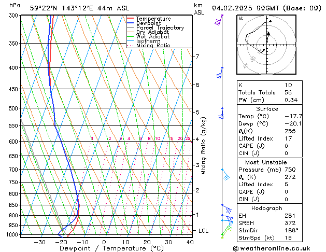Select the Dry Adiabat legend label
Screen dimensions: 326x252
152,32
